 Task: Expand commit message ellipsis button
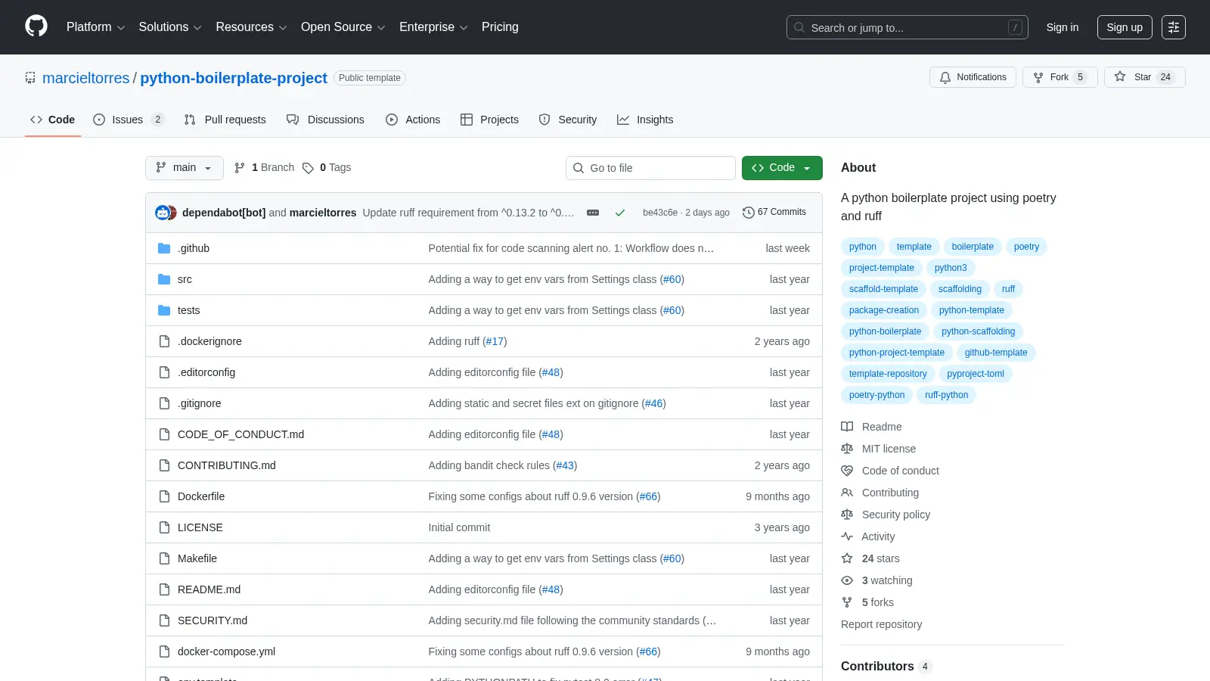[x=593, y=213]
